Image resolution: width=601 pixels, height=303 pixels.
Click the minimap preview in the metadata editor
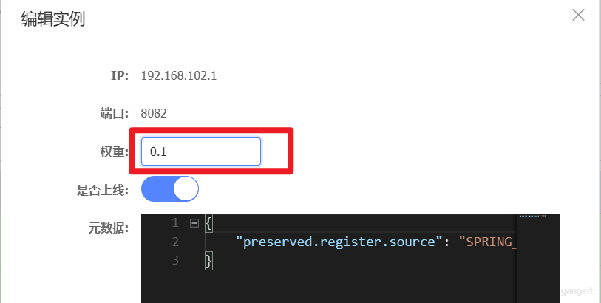click(x=537, y=259)
